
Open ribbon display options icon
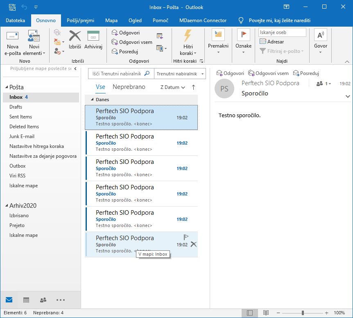(x=286, y=7)
